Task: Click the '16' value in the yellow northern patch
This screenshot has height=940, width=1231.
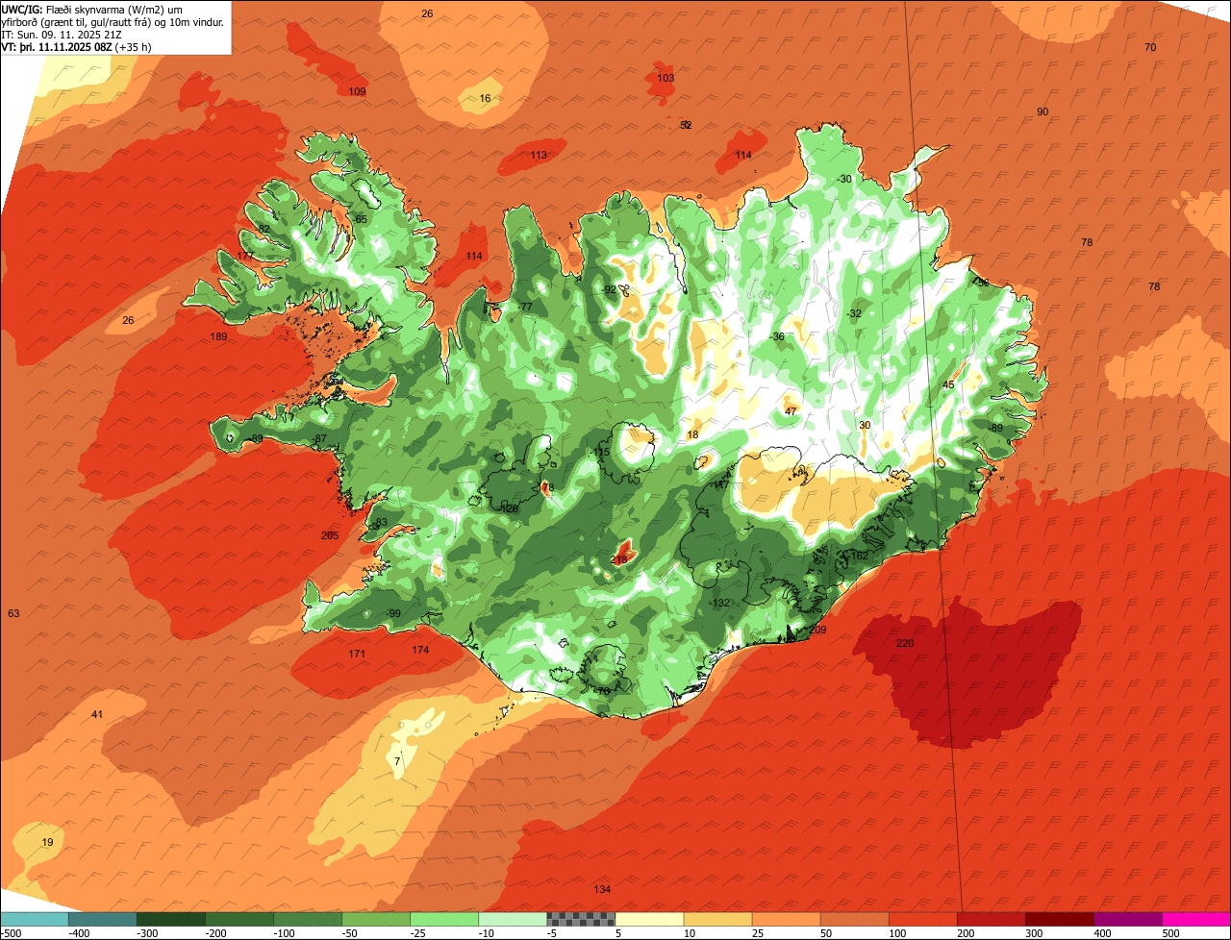Action: tap(485, 99)
